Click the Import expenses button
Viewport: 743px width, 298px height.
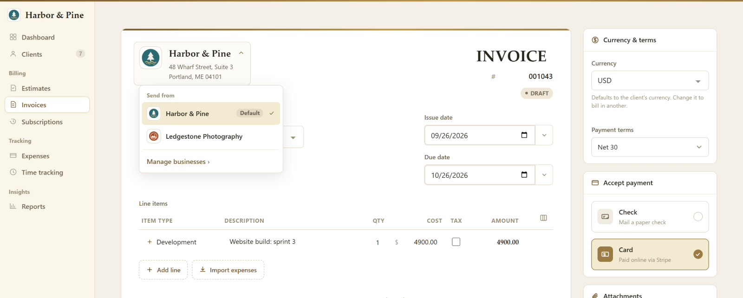pos(228,270)
